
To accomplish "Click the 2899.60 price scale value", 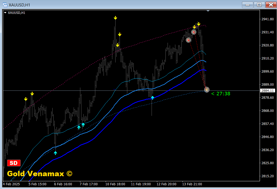I will (x=267, y=71).
